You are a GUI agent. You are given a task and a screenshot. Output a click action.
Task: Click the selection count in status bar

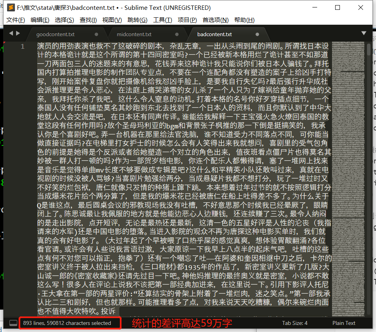click(67, 323)
